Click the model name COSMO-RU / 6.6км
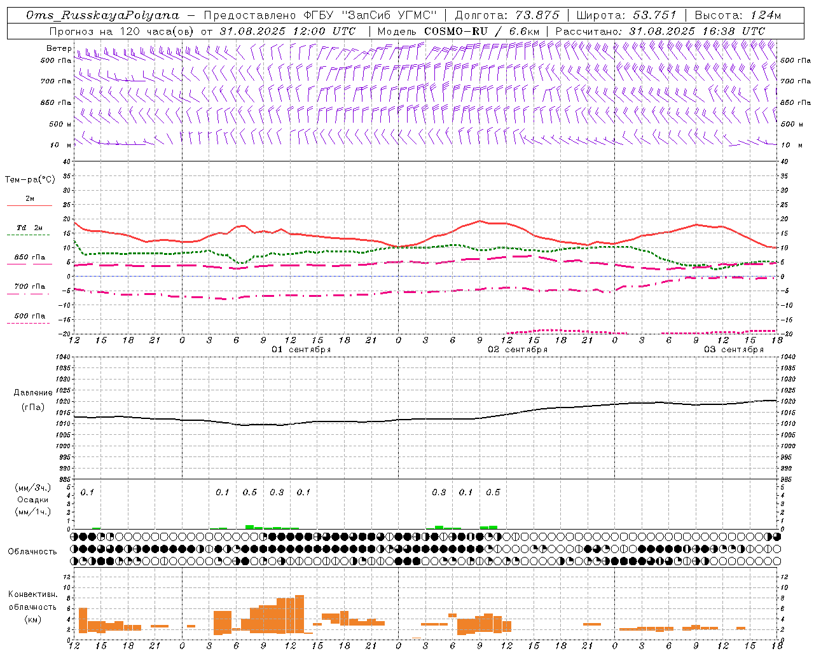The image size is (814, 651). coord(481,31)
